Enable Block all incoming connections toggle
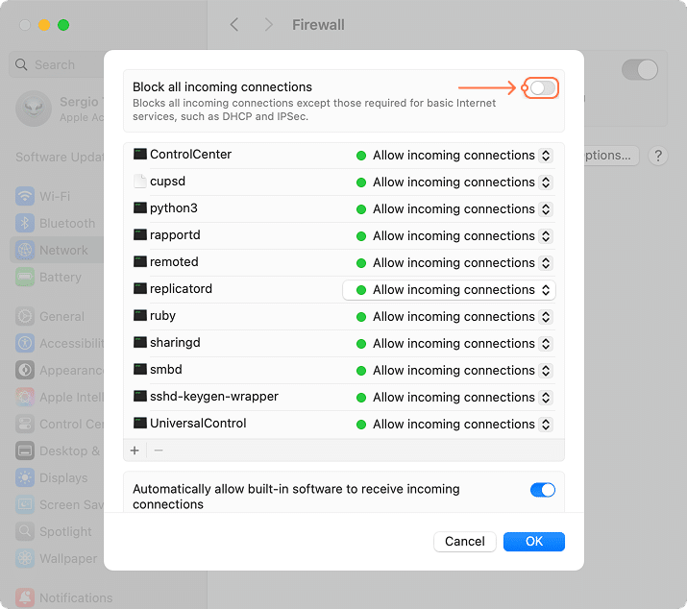The height and width of the screenshot is (609, 687). 542,88
